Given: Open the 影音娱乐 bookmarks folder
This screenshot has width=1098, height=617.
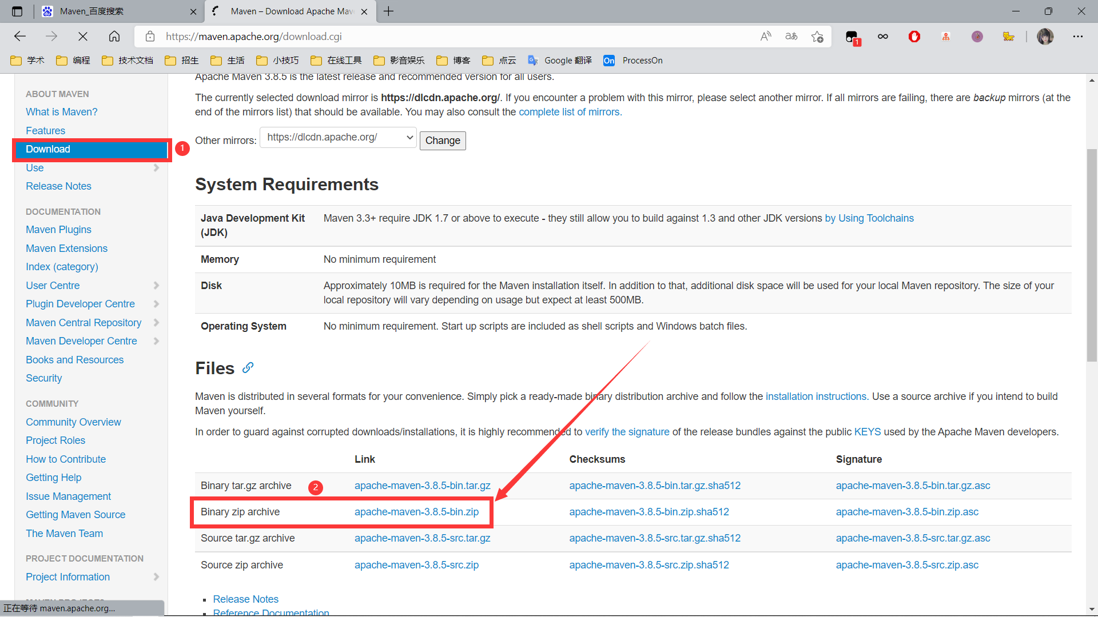Looking at the screenshot, I should point(399,61).
